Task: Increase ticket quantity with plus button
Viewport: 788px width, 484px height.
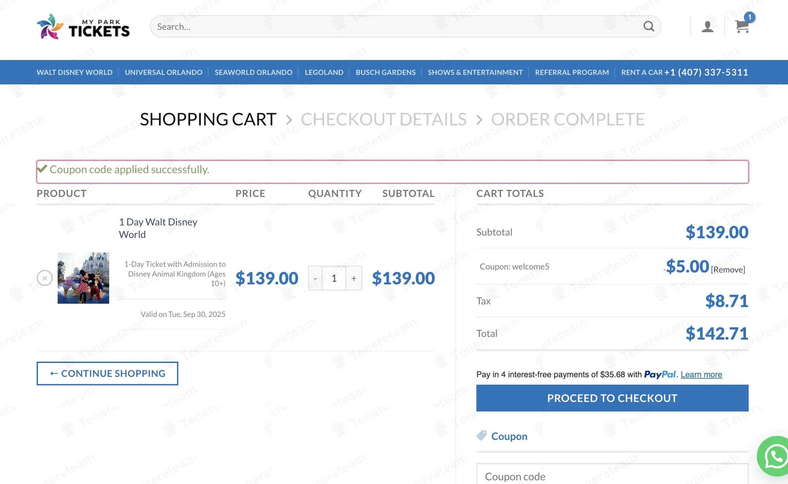Action: (354, 278)
